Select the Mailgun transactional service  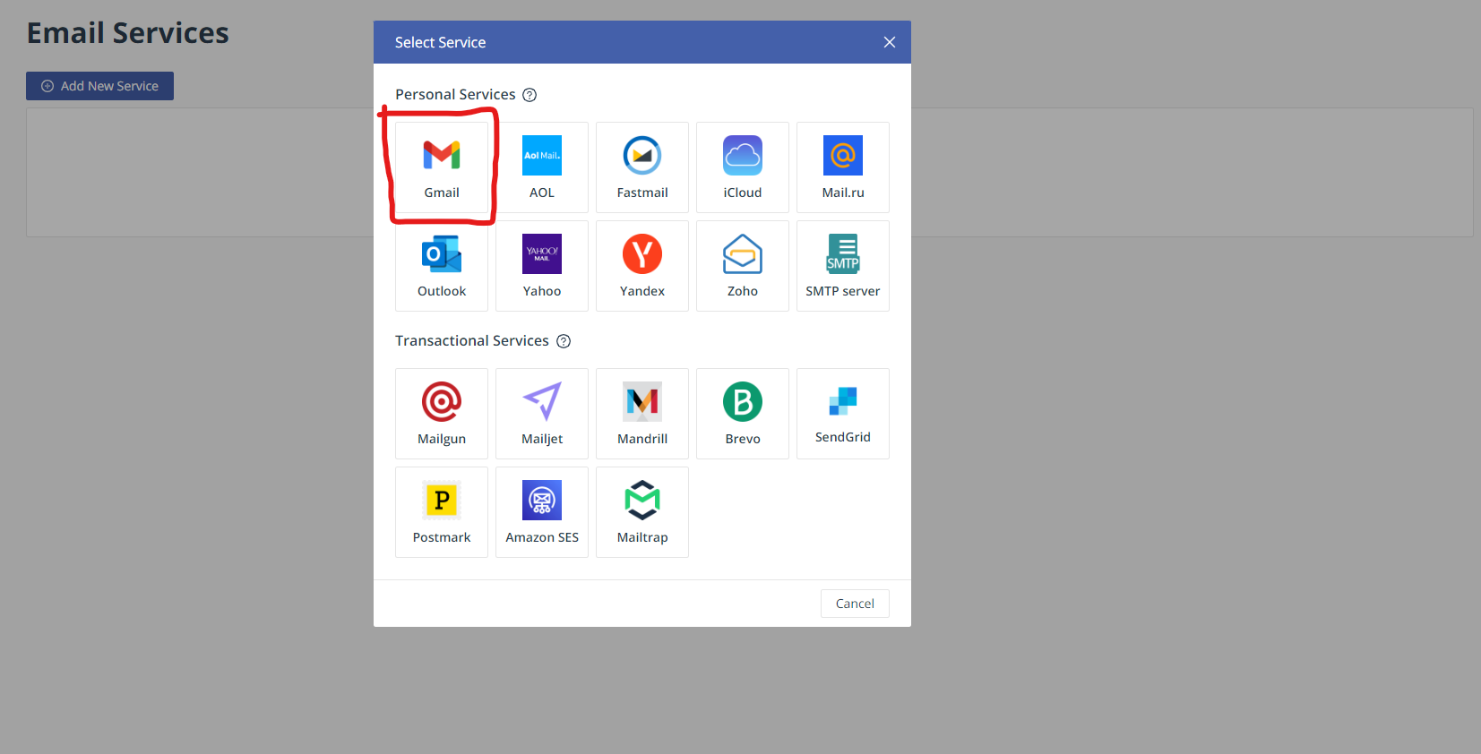click(x=442, y=414)
